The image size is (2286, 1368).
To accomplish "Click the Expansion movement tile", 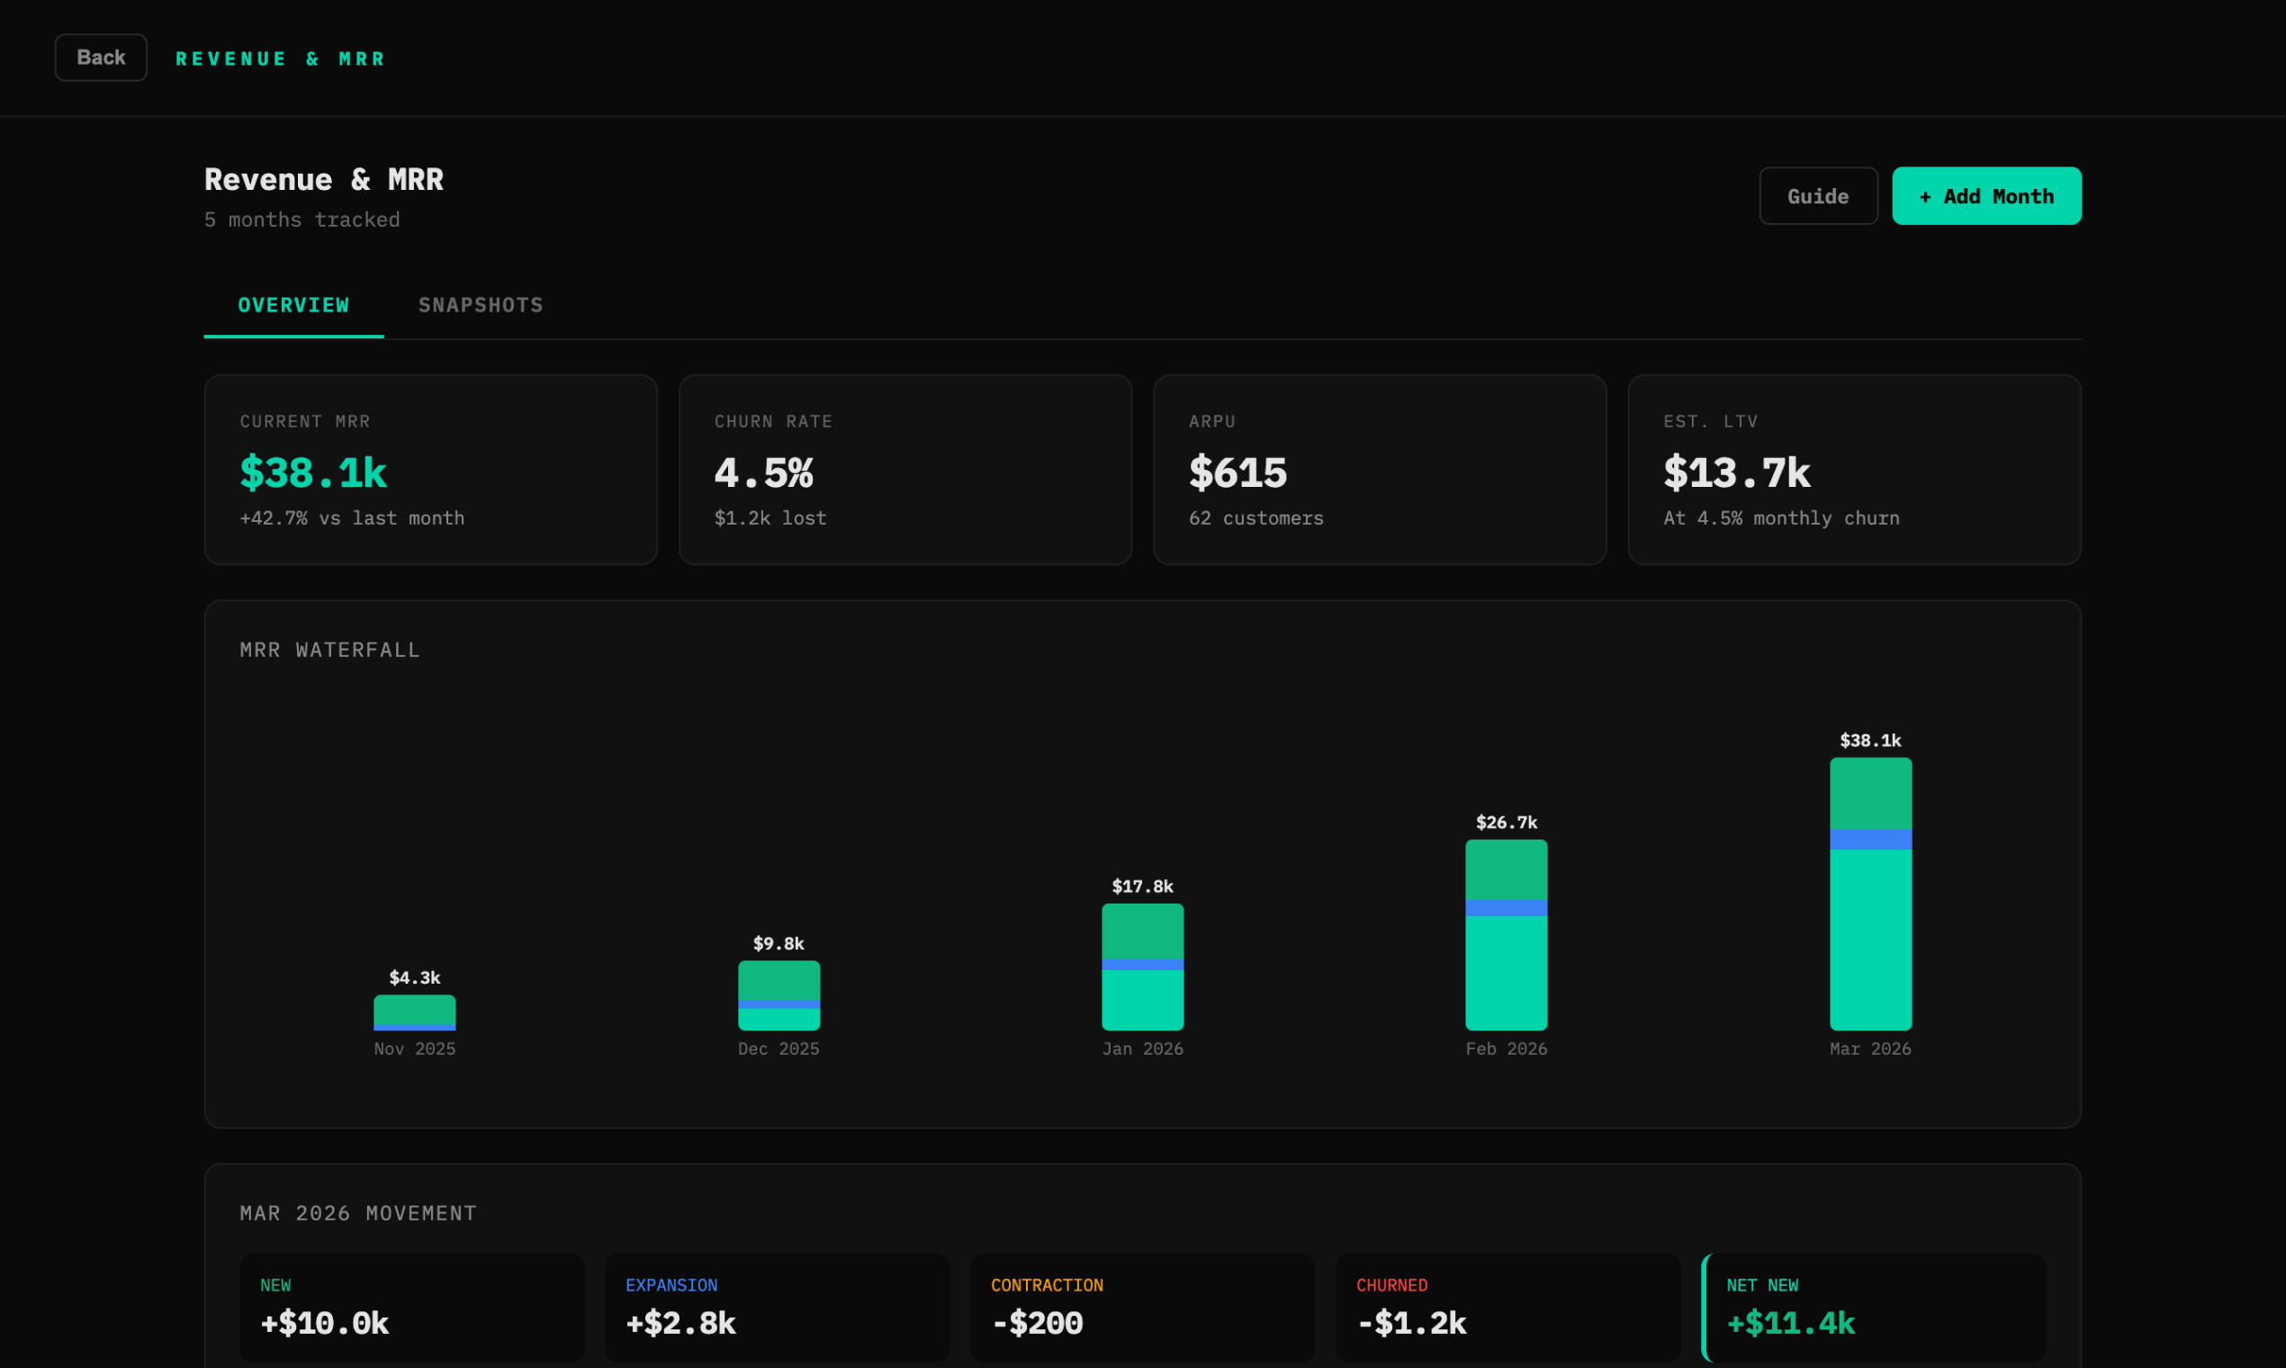I will coord(776,1307).
